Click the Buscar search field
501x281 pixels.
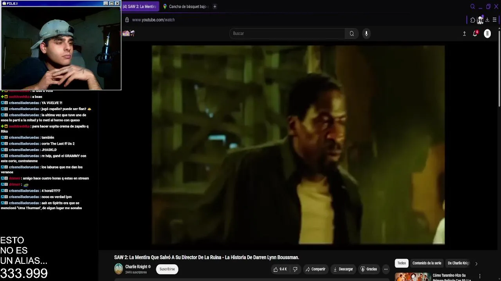click(288, 34)
